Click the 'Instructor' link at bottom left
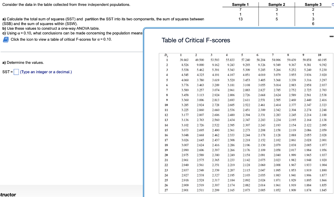The width and height of the screenshot is (334, 197). pyautogui.click(x=7, y=194)
